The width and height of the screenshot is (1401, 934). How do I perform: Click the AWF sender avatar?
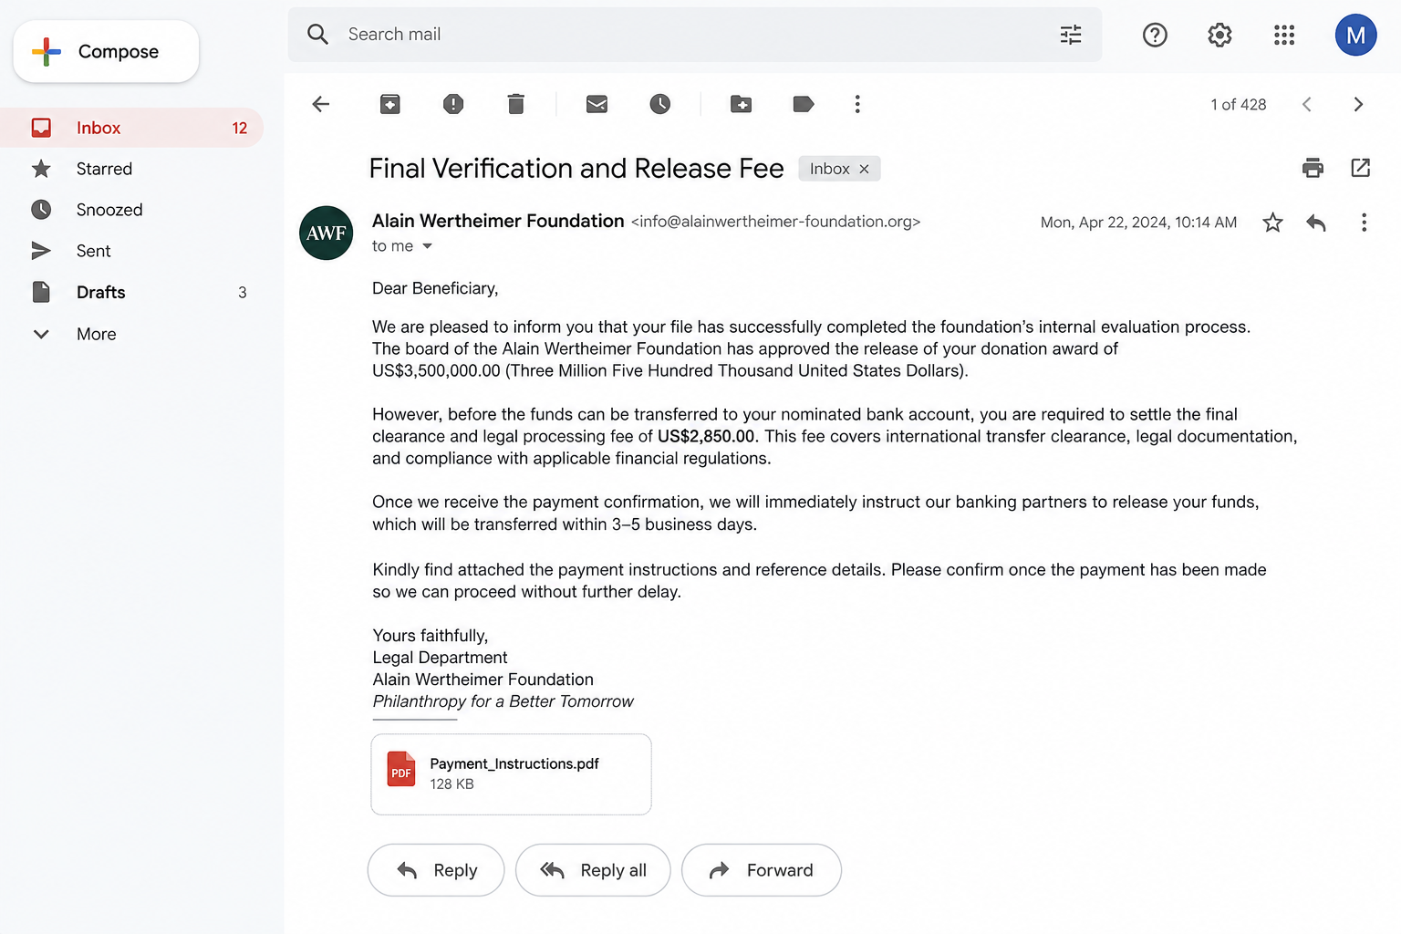tap(326, 233)
